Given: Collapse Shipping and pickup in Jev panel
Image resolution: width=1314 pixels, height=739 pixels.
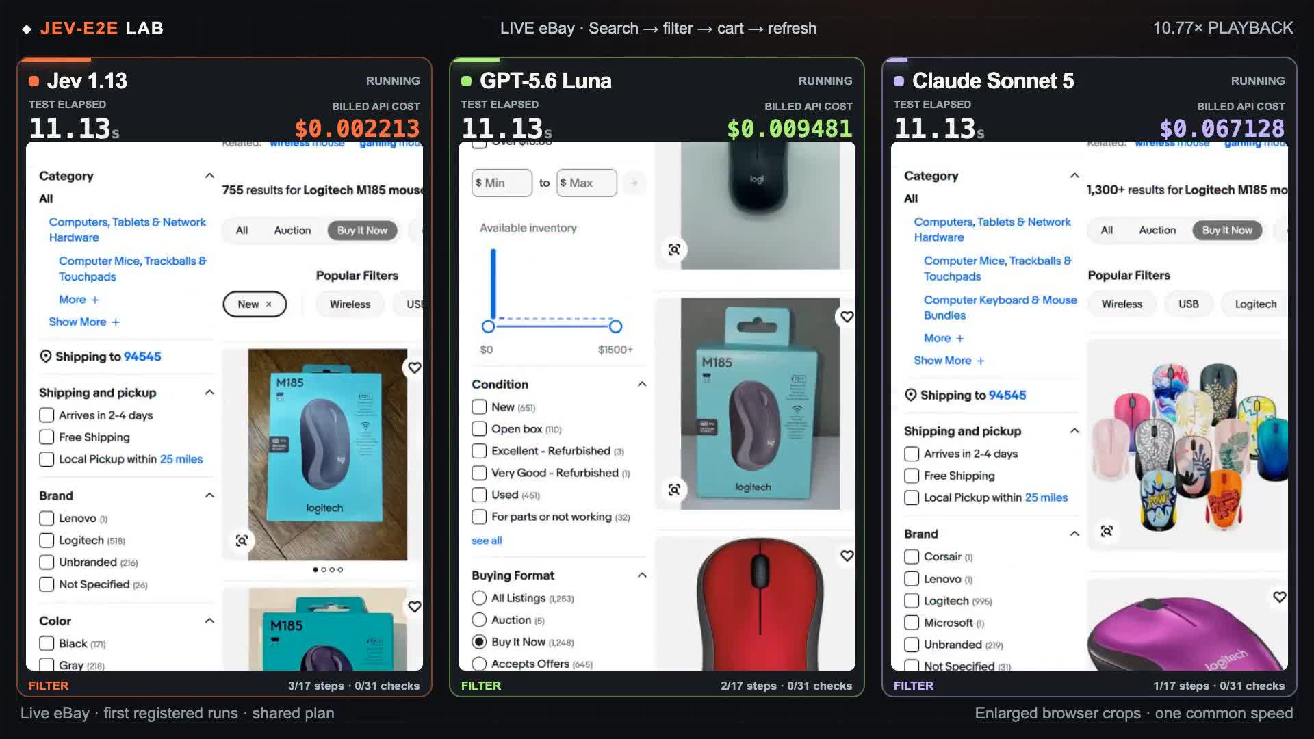Looking at the screenshot, I should [x=209, y=392].
